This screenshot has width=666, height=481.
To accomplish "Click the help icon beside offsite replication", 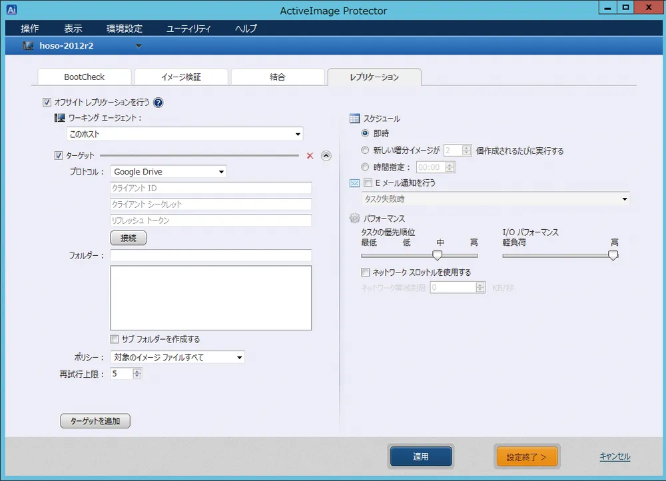I will click(157, 103).
